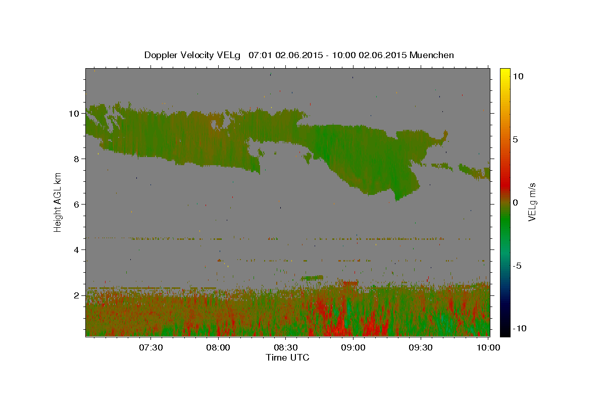Click the height axis label 2
The image size is (606, 404).
[x=77, y=295]
